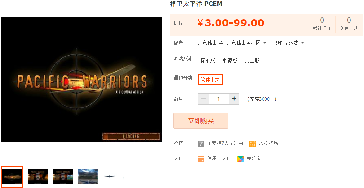Open the 累计评论 review count link
The width and height of the screenshot is (364, 188).
(322, 24)
